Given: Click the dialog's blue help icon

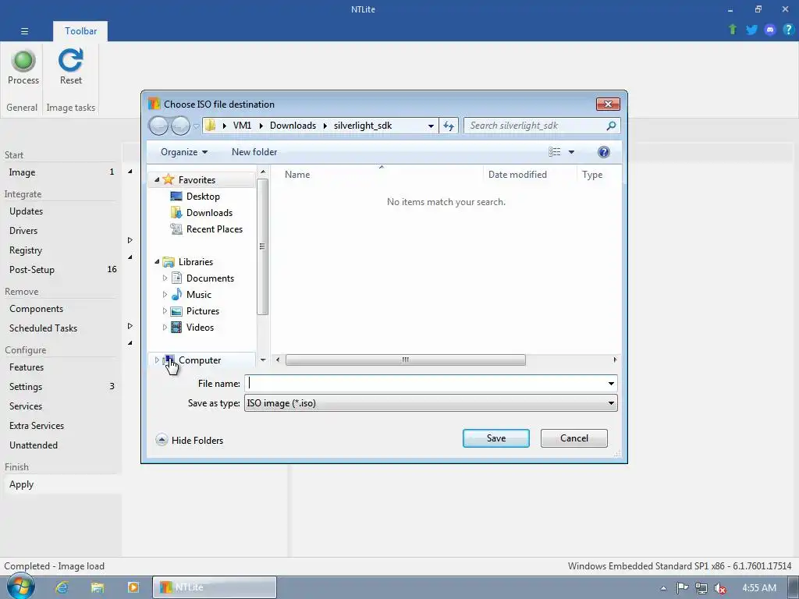Looking at the screenshot, I should pos(603,152).
